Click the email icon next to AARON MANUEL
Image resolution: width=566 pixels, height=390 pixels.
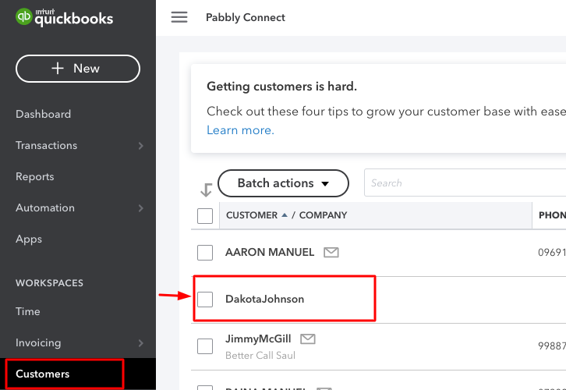(331, 252)
